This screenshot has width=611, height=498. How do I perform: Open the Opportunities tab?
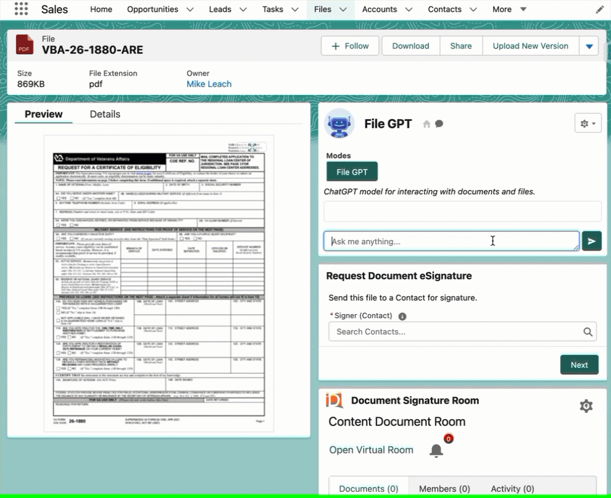[152, 9]
